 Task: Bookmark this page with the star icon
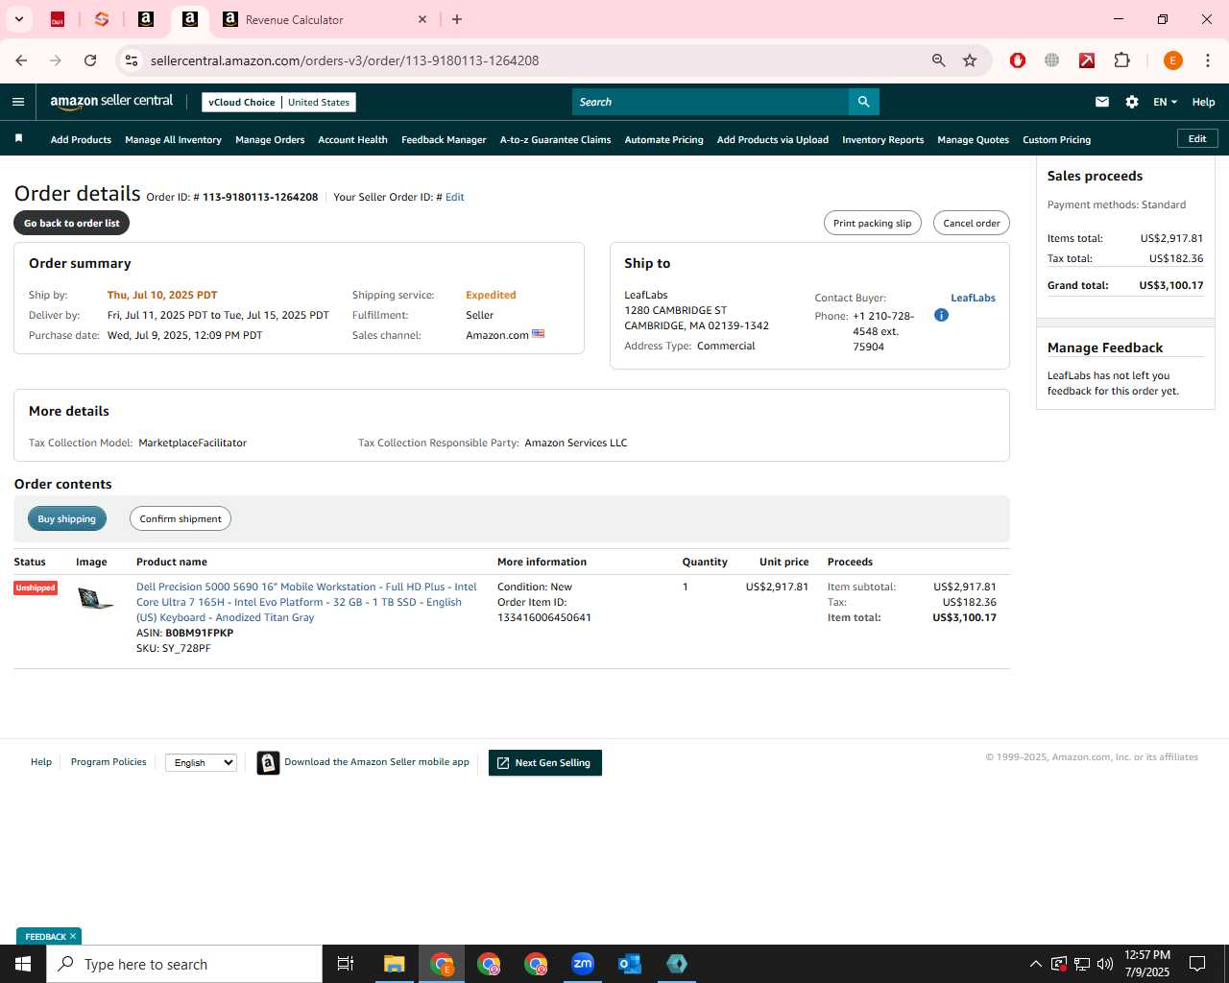(970, 60)
